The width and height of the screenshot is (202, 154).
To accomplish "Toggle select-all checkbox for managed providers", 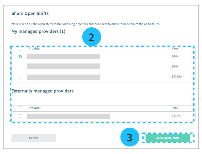I will point(21,49).
